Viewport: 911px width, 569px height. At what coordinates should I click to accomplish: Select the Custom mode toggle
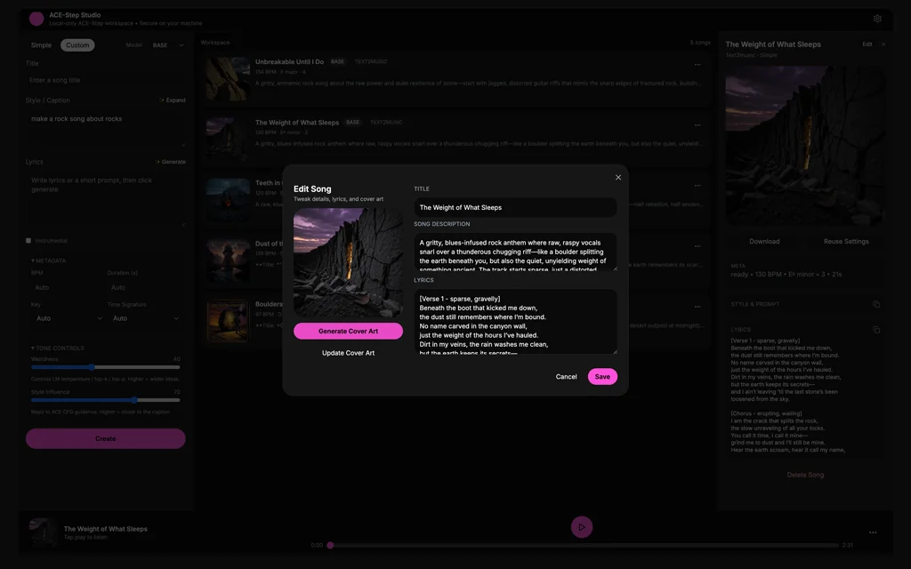(x=77, y=45)
